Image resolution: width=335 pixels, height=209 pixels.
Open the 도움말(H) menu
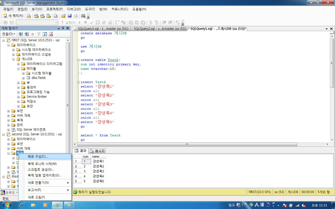[139, 9]
